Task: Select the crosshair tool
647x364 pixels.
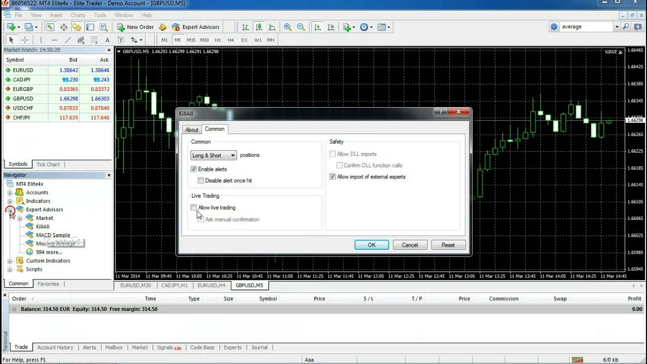Action: pos(25,40)
